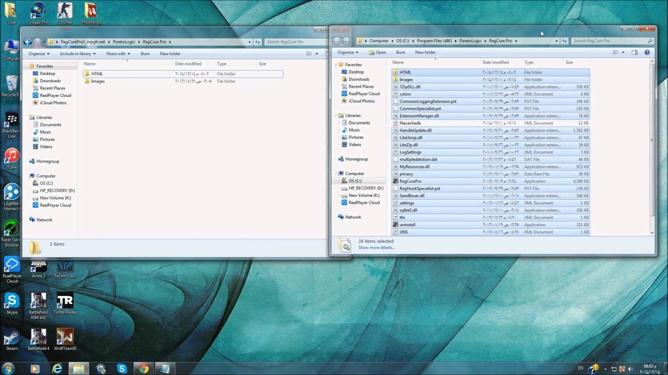The width and height of the screenshot is (668, 375).
Task: Open Share with dropdown
Action: (x=118, y=54)
